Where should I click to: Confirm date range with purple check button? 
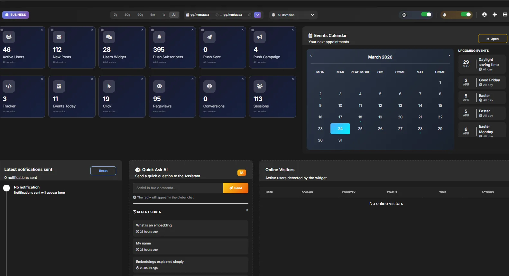257,15
